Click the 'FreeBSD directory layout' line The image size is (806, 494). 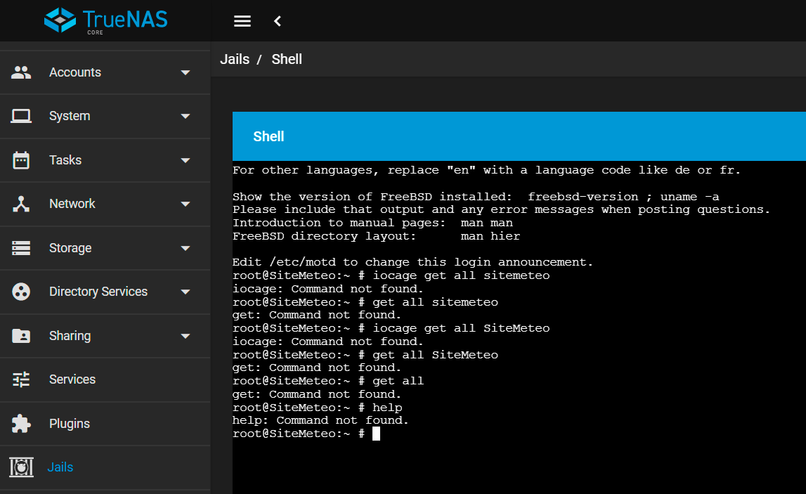pyautogui.click(x=376, y=237)
